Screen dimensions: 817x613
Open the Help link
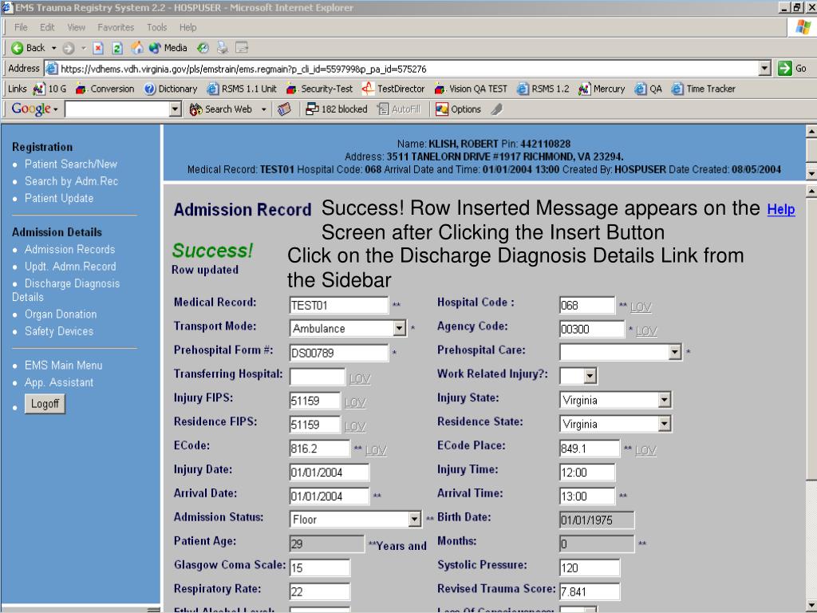click(x=780, y=210)
